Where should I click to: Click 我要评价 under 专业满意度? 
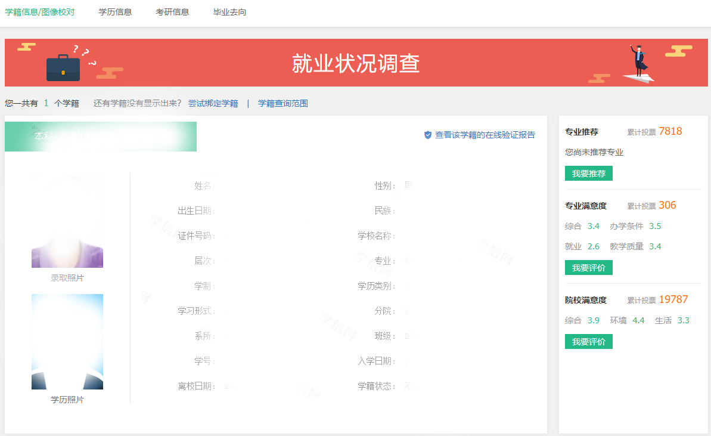coord(588,267)
